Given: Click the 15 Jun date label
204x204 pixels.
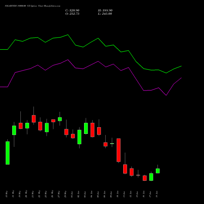Looking at the screenshot, I should point(137,194).
